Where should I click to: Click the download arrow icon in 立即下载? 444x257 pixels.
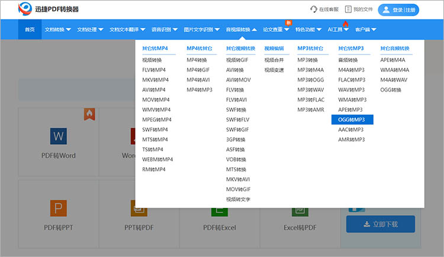pyautogui.click(x=366, y=224)
